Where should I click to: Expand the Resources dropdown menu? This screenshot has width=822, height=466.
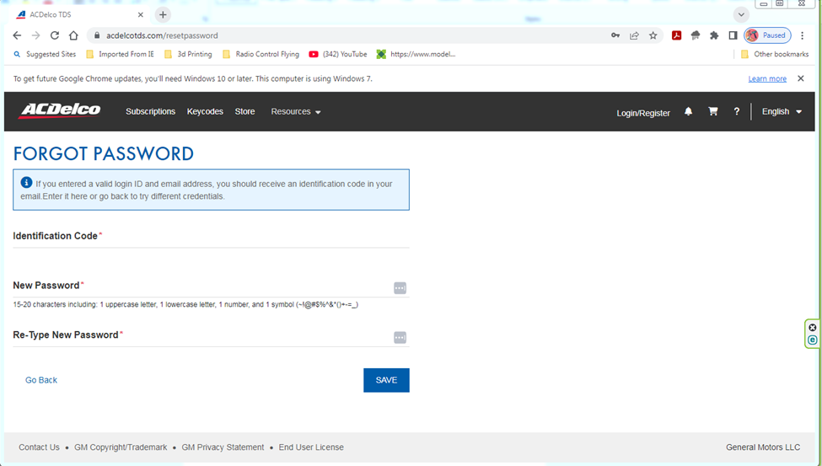[x=295, y=111]
